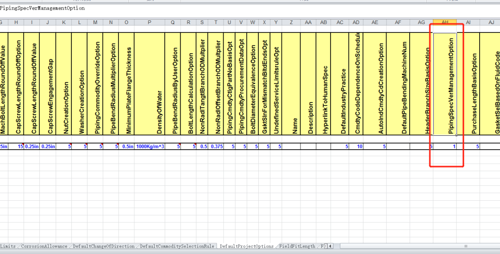Click the value 1 under PipingSpecVerManagementOption
500x254 pixels.
pyautogui.click(x=445, y=146)
